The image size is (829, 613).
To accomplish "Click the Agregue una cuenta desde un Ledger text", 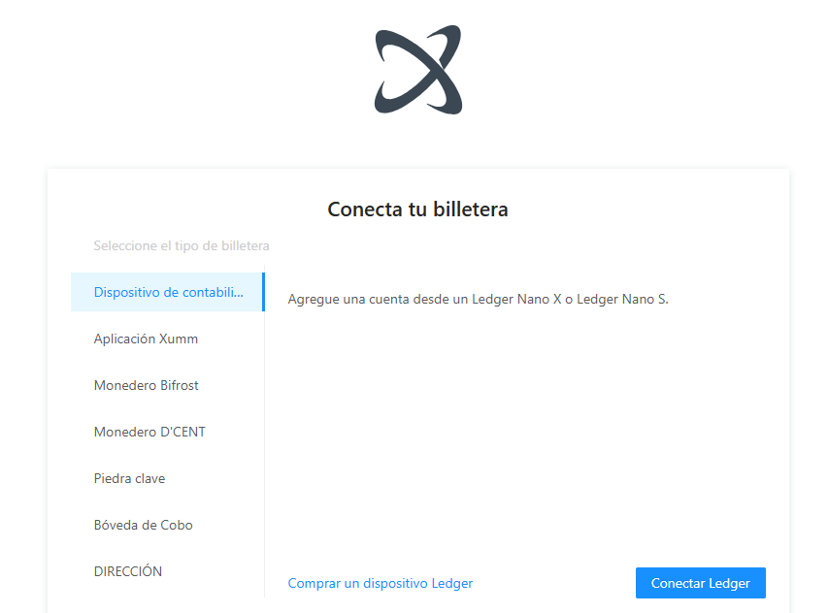I will (478, 299).
